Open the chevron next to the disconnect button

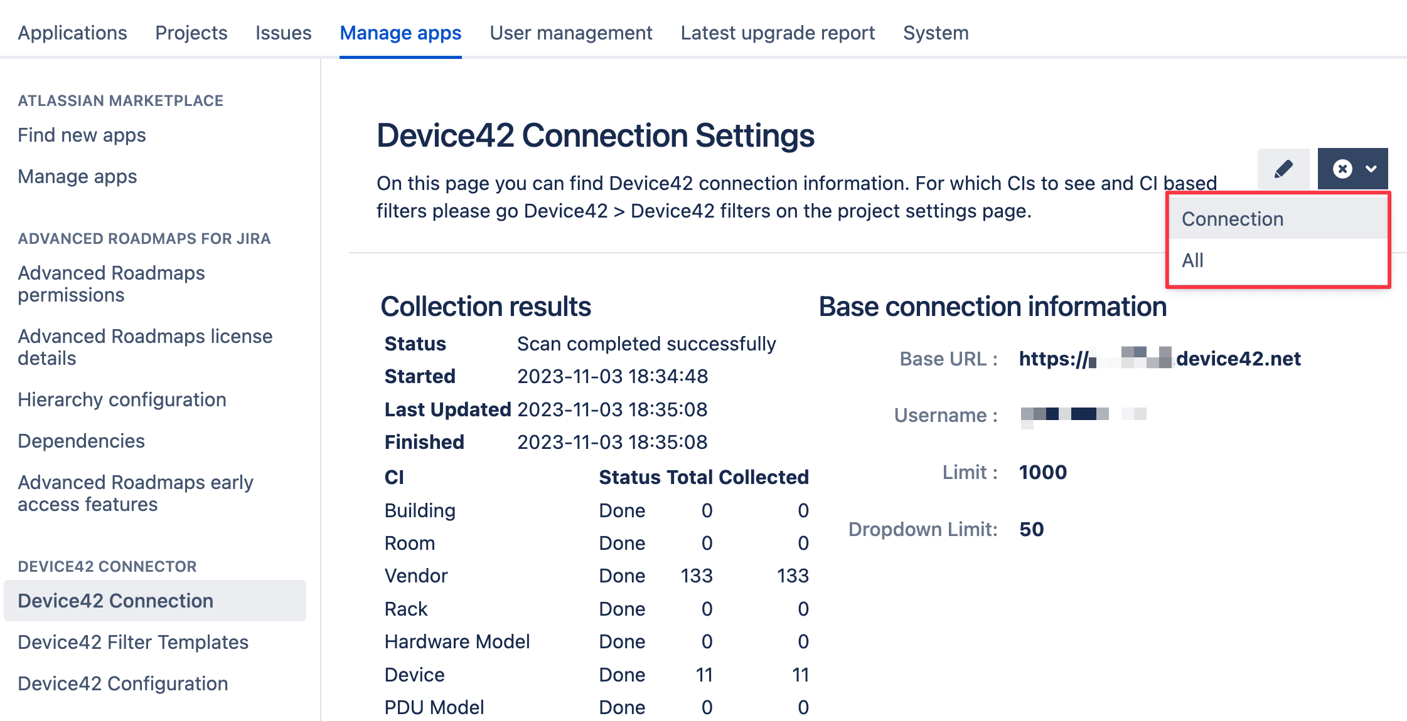(1371, 168)
